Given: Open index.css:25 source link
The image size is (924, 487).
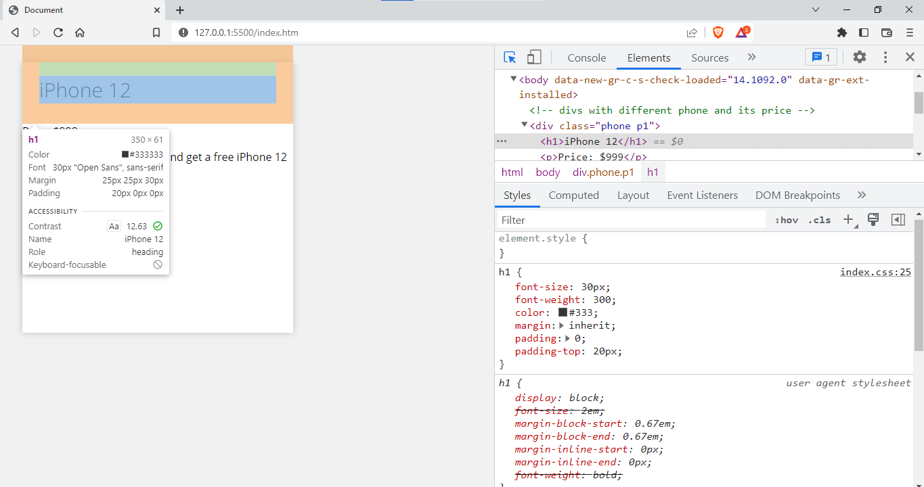Looking at the screenshot, I should 875,271.
